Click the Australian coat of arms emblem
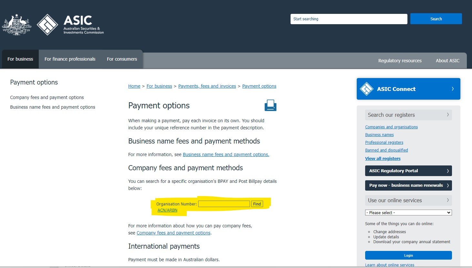This screenshot has height=268, width=472. point(17,25)
